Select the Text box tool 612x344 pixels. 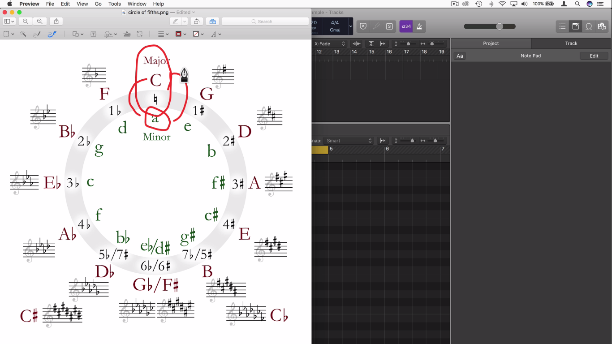(94, 34)
